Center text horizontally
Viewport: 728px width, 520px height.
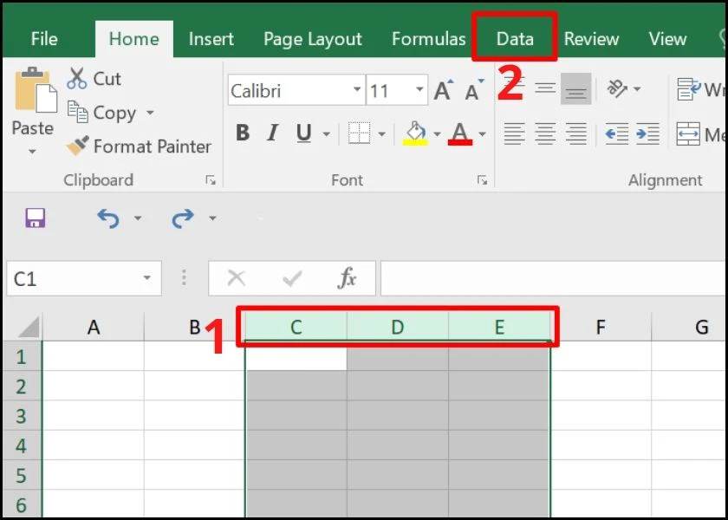[545, 133]
